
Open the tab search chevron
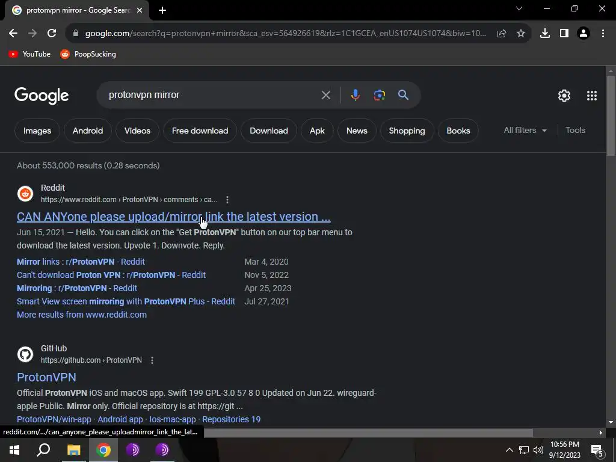pos(519,8)
